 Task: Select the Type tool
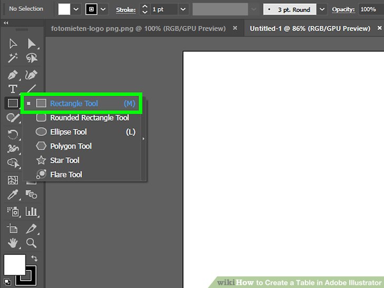(13, 89)
